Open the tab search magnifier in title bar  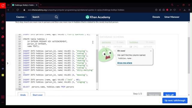[172, 5]
